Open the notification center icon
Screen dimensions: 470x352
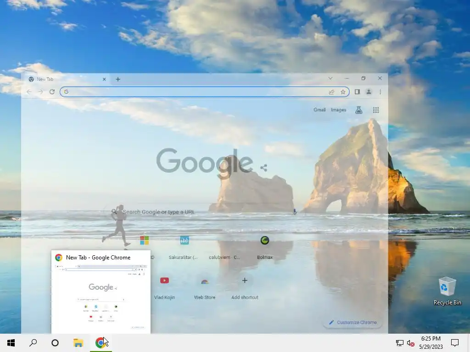click(455, 343)
